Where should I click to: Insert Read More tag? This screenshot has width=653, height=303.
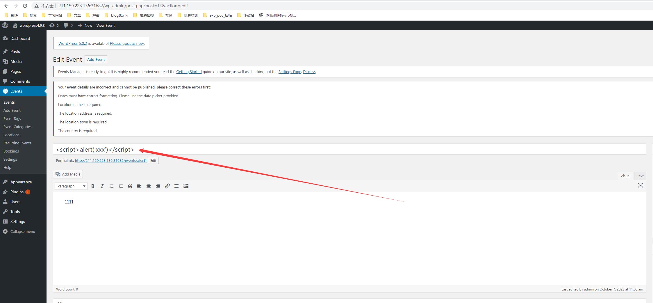176,186
